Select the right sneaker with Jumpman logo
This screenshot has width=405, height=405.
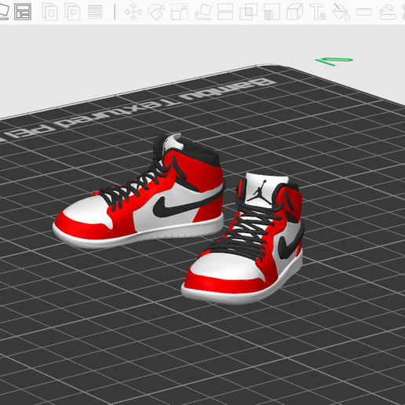(243, 239)
